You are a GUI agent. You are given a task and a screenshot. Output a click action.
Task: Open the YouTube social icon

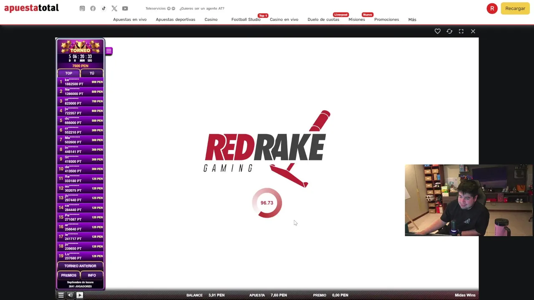point(125,8)
